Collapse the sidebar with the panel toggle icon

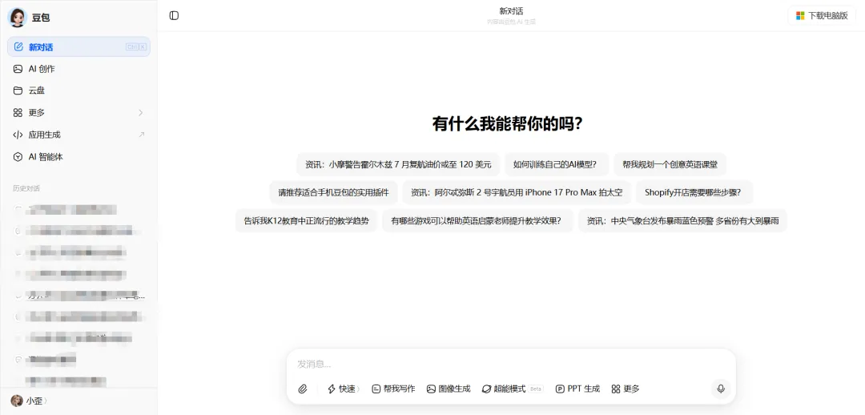coord(175,15)
